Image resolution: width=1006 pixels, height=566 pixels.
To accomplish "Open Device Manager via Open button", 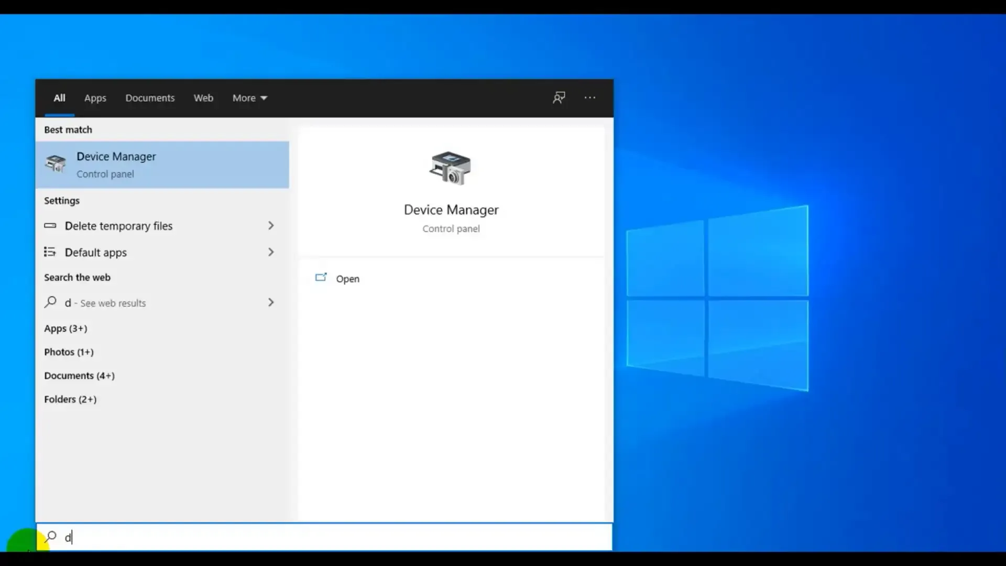I will (x=347, y=278).
